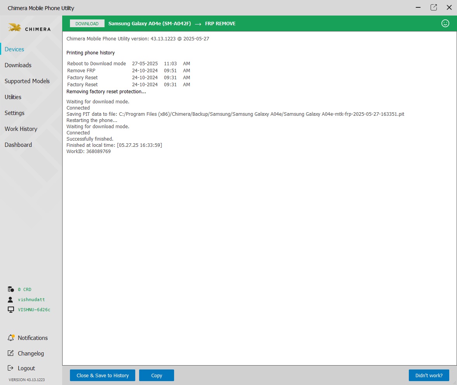
Task: Click VERSION 43.13.1223 footer text
Action: tap(27, 380)
